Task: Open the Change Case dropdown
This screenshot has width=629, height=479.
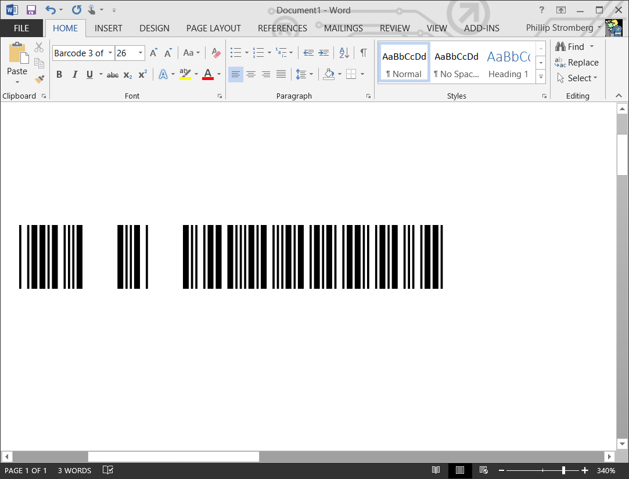Action: click(191, 53)
